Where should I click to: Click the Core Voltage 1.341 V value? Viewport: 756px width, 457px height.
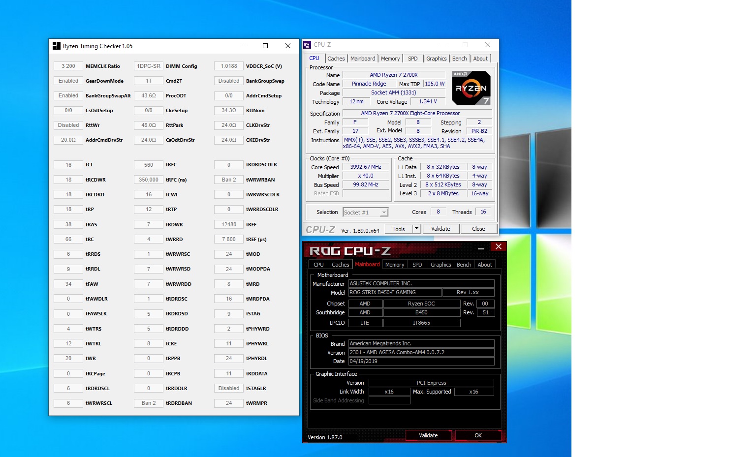(x=428, y=102)
